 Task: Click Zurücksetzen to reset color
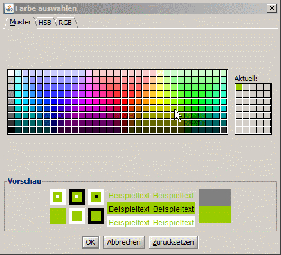(173, 242)
